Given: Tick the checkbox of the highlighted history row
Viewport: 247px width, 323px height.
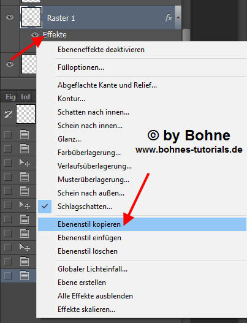Looking at the screenshot, I should point(8,276).
